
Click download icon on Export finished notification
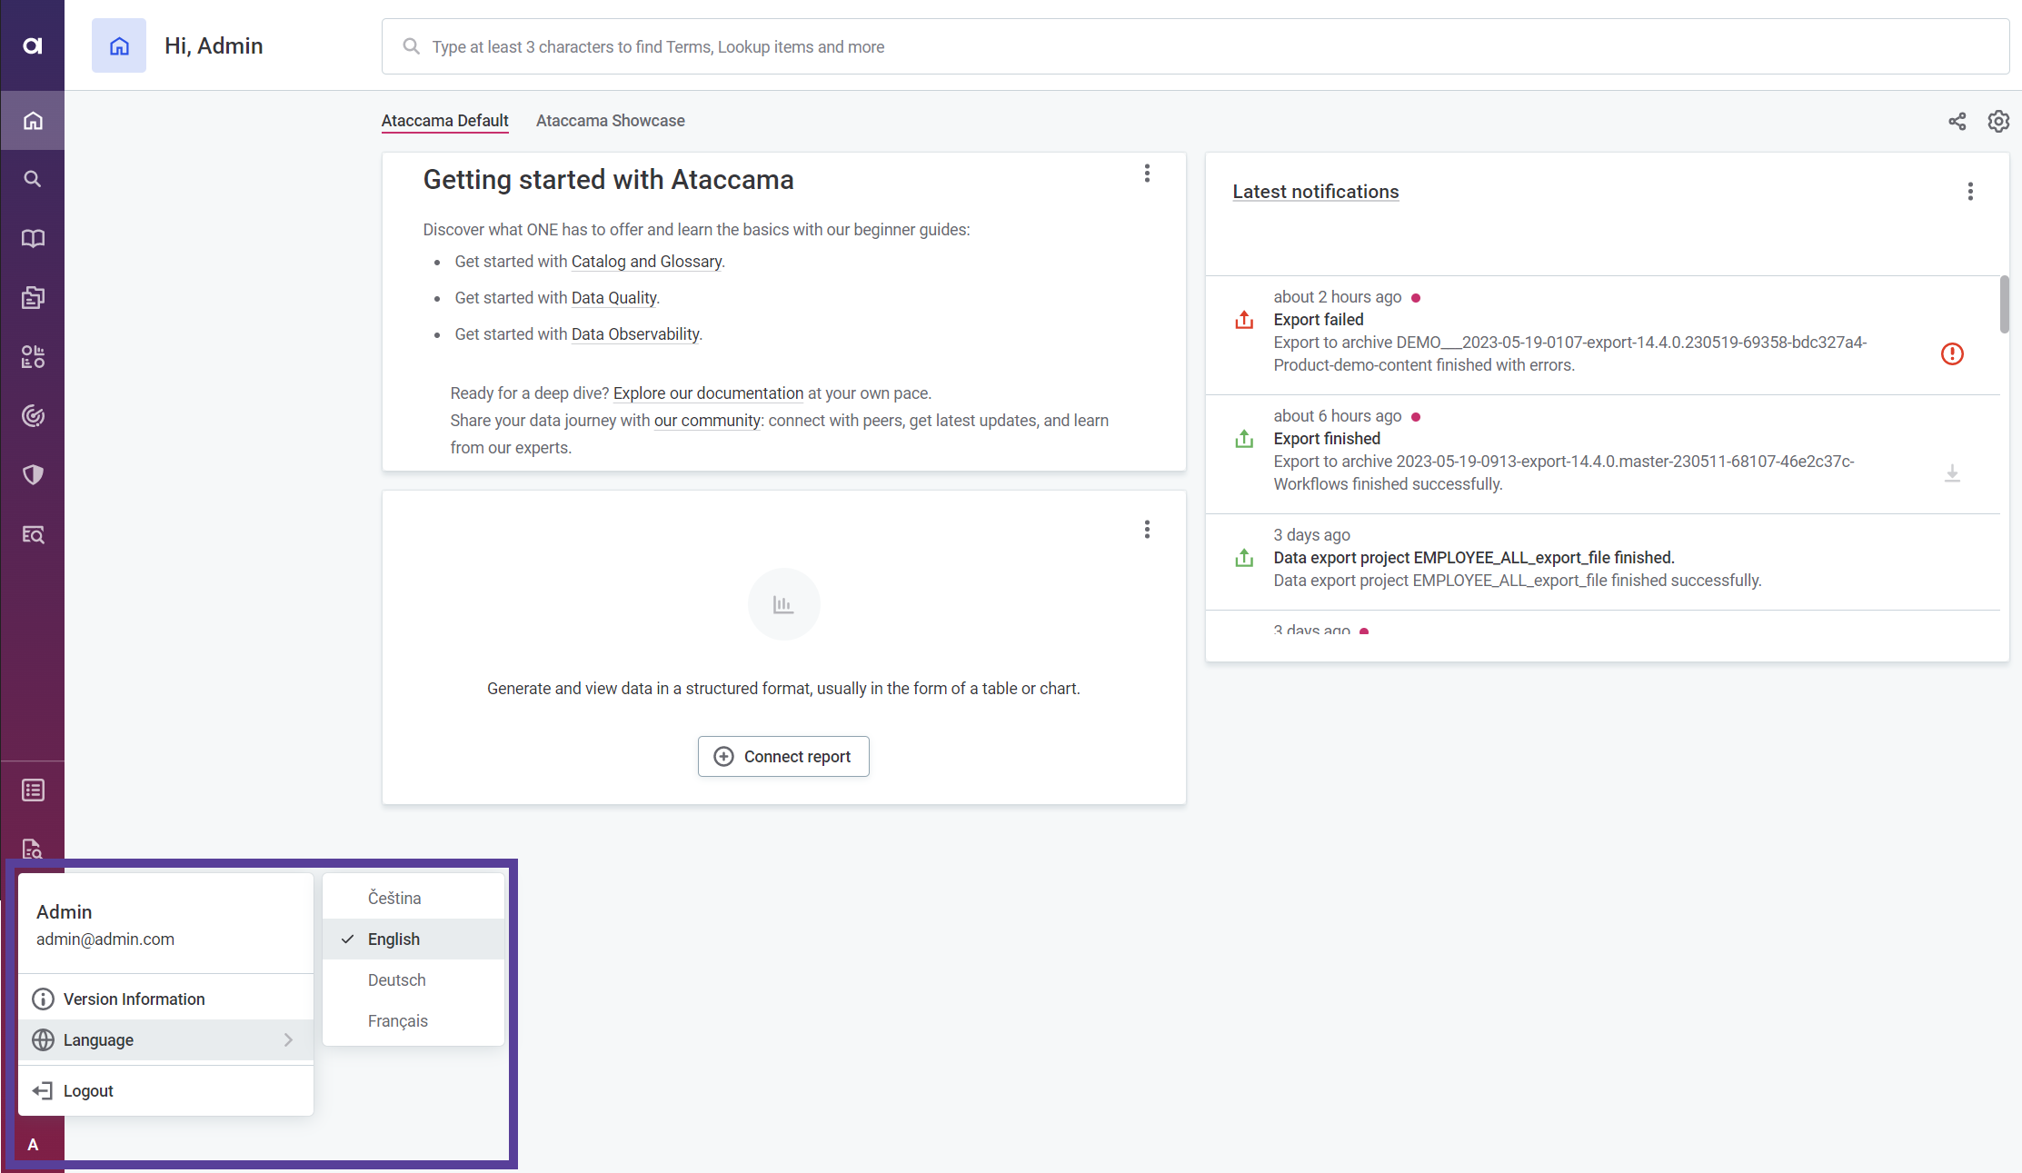coord(1951,472)
